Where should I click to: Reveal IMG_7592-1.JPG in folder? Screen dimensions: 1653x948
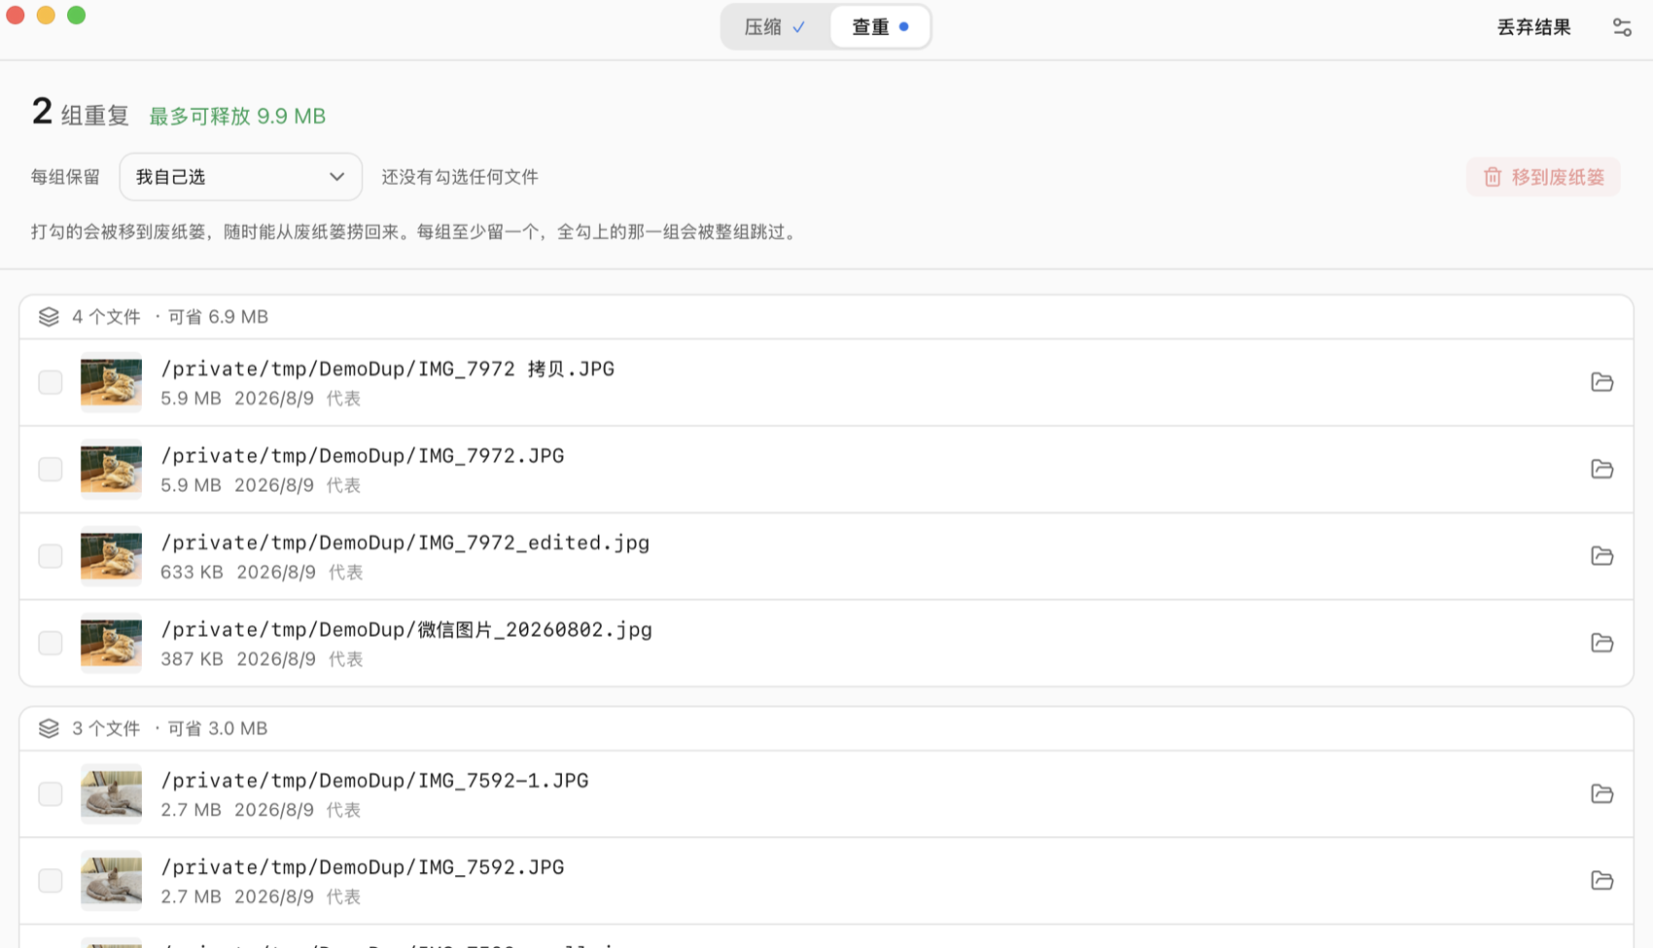point(1601,793)
